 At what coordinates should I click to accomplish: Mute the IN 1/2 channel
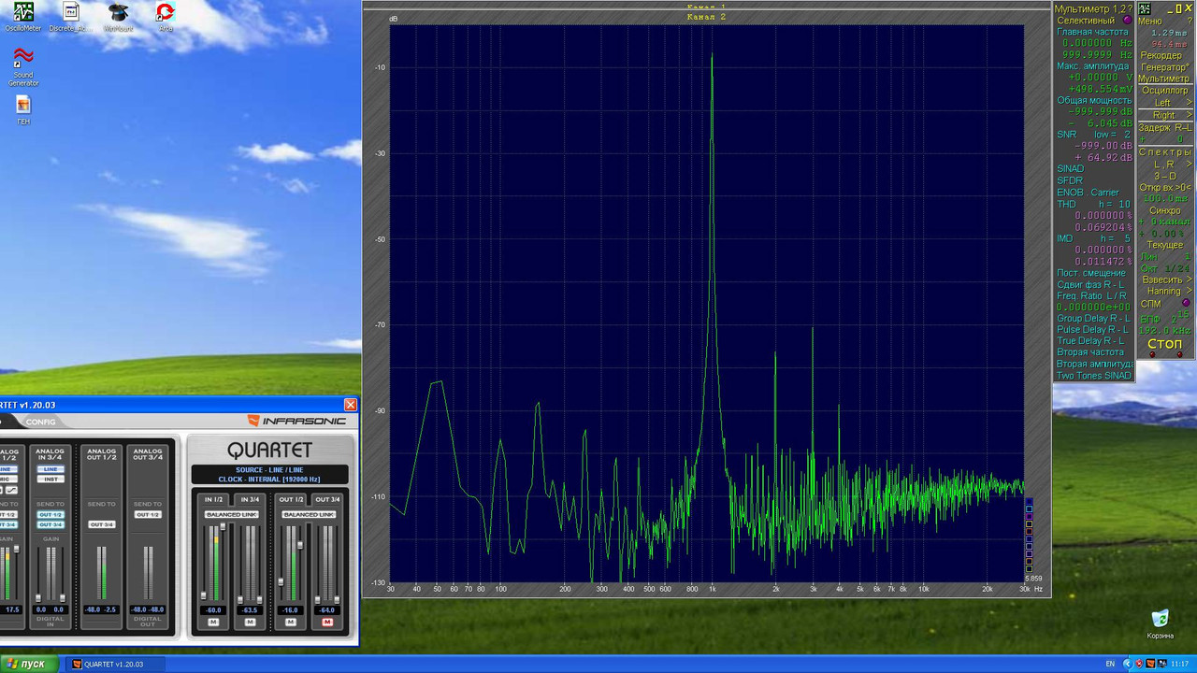click(x=213, y=623)
